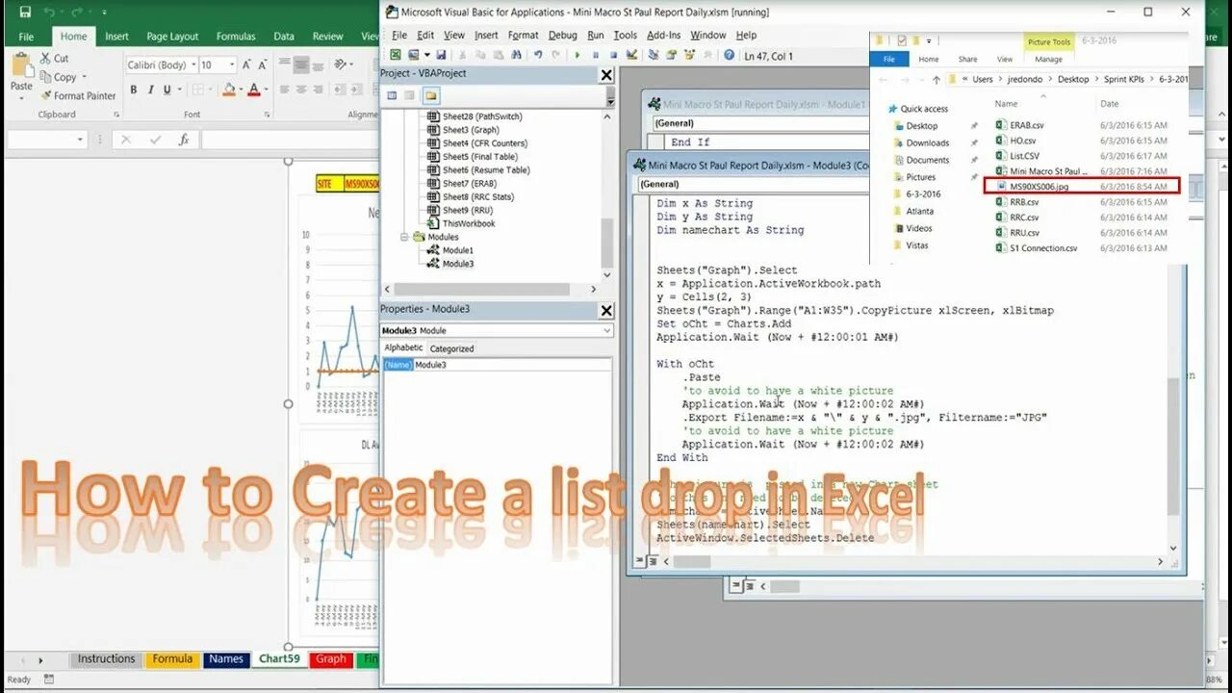The image size is (1232, 693).
Task: Click the Fill Color bucket swatch
Action: [229, 90]
